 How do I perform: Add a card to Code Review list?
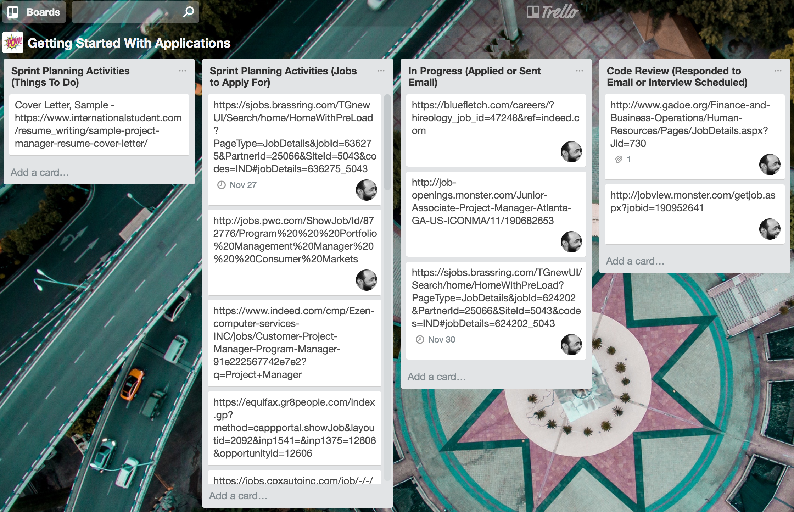(635, 261)
